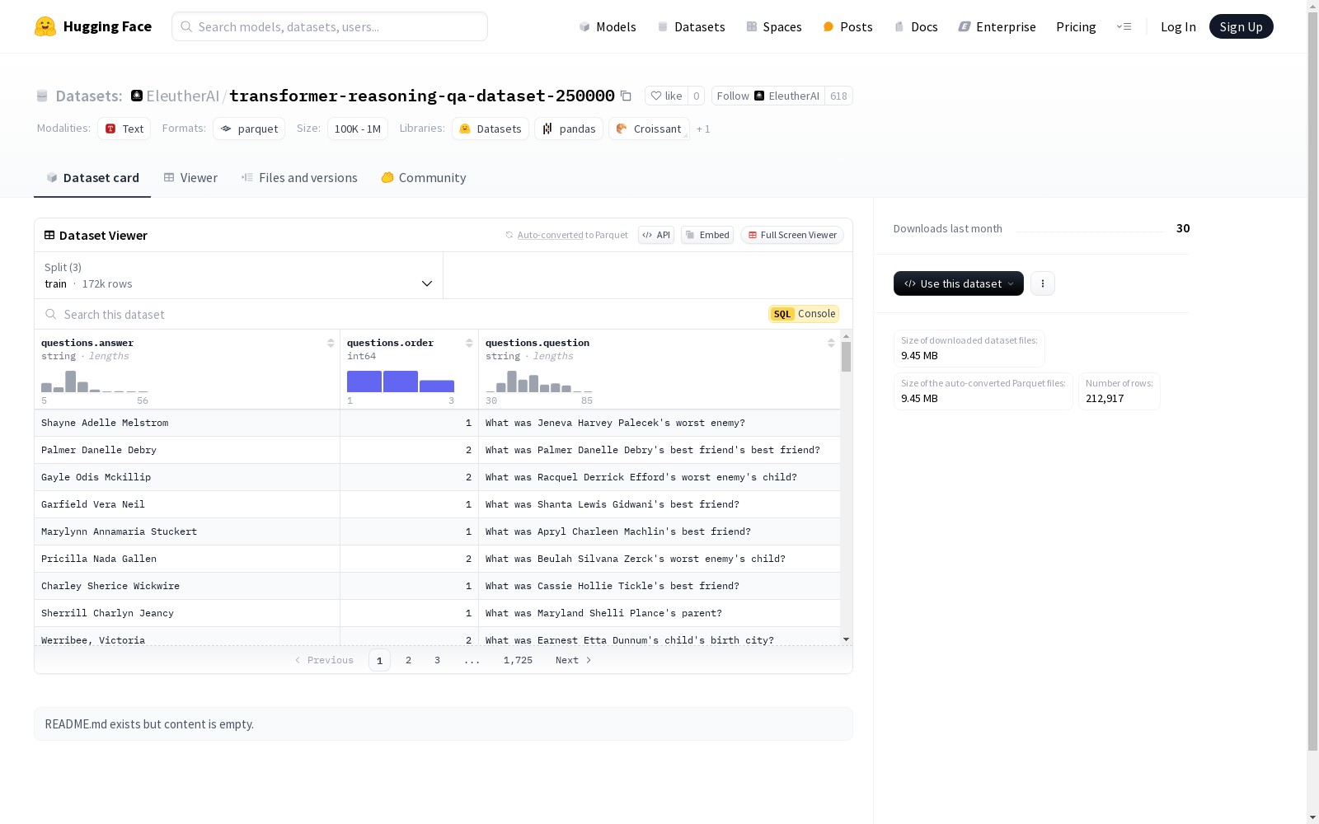Follow EleutherAI organization

click(x=768, y=96)
